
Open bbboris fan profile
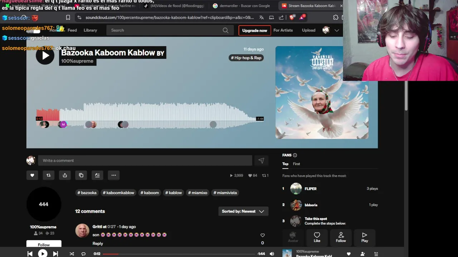[311, 205]
